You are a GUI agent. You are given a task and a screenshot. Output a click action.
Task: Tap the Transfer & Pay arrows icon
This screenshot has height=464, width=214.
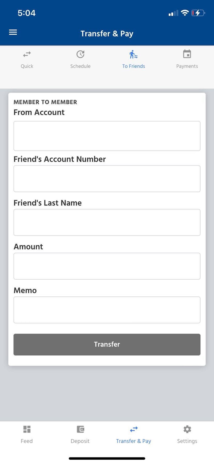[134, 429]
